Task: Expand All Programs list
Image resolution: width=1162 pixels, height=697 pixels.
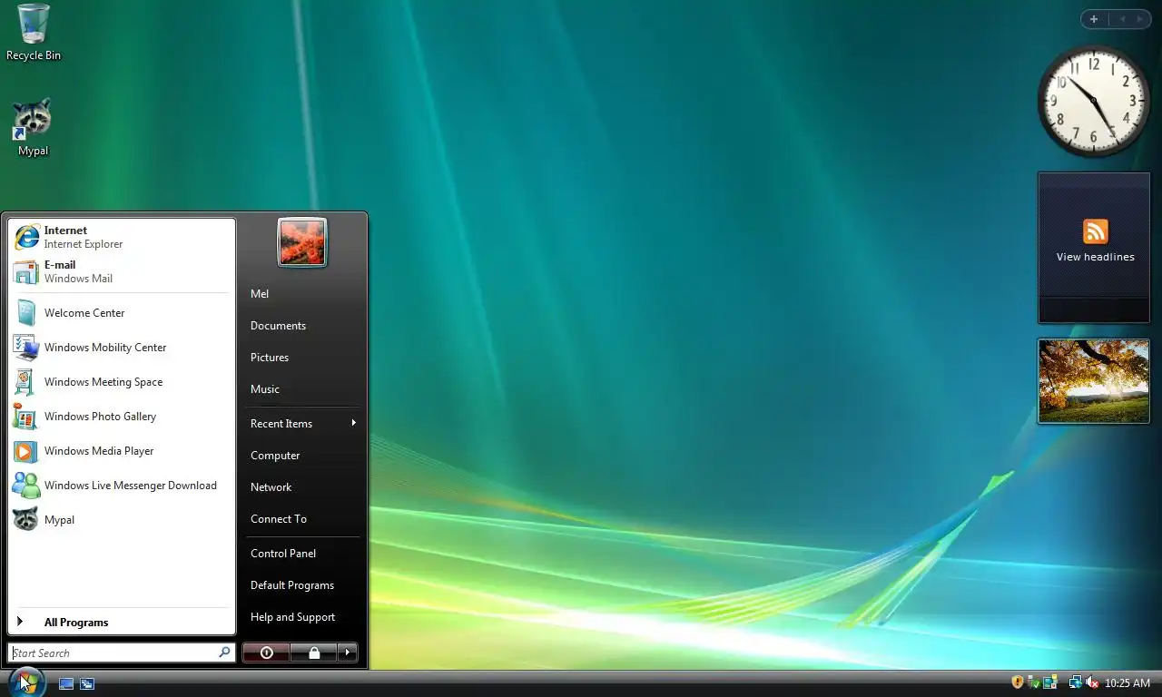Action: coord(122,623)
